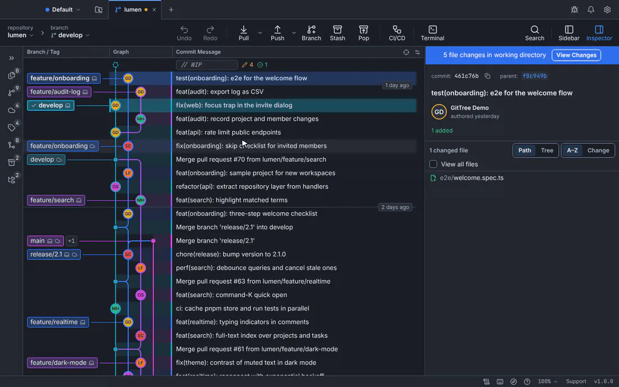Open the graph column settings icon
619x387 pixels.
[418, 52]
